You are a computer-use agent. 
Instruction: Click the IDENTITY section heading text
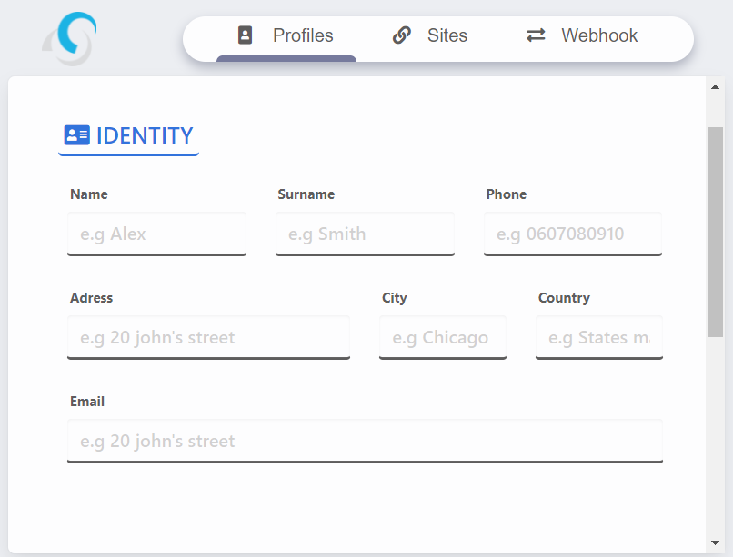click(x=145, y=135)
